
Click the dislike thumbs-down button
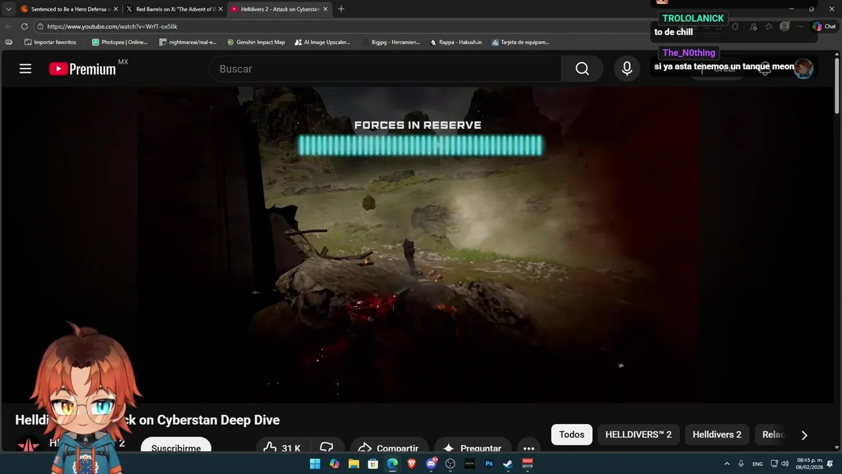(327, 448)
